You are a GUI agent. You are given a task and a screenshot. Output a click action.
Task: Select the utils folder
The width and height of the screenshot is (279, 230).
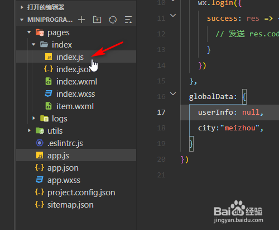pyautogui.click(x=76, y=131)
